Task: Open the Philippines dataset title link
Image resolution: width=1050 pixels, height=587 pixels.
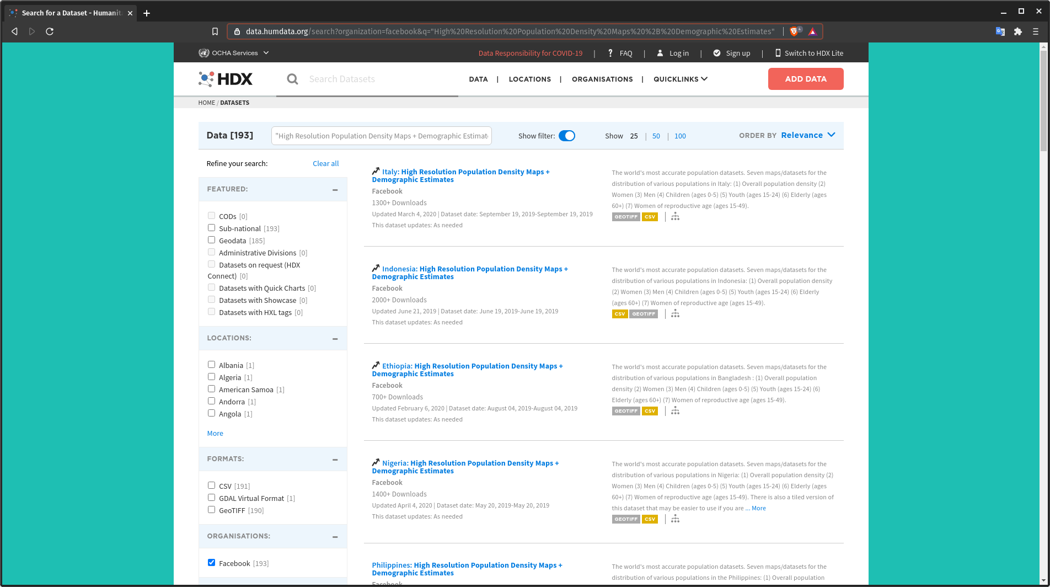Action: (x=467, y=569)
